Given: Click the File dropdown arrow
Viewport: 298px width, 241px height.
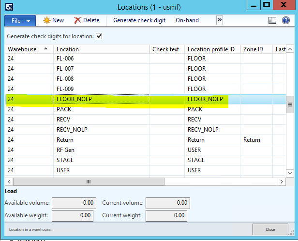Looking at the screenshot, I should point(29,21).
